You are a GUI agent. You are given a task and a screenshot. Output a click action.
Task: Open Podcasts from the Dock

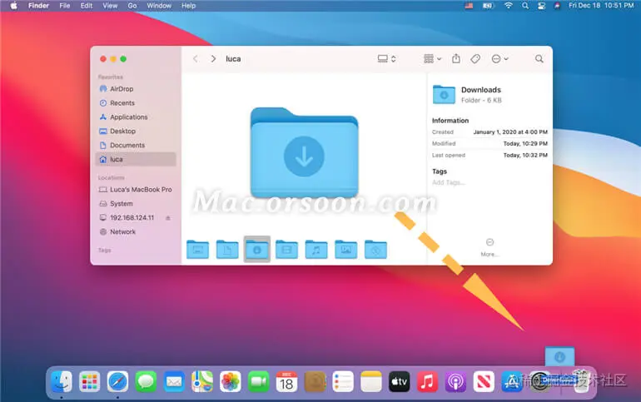tap(455, 381)
